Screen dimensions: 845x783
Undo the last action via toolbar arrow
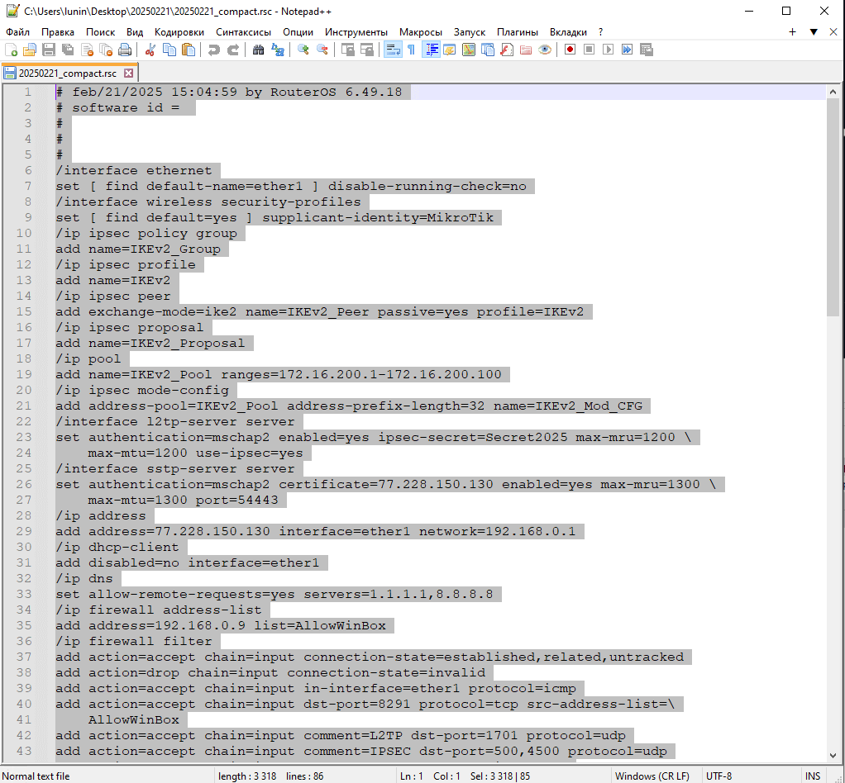point(214,50)
